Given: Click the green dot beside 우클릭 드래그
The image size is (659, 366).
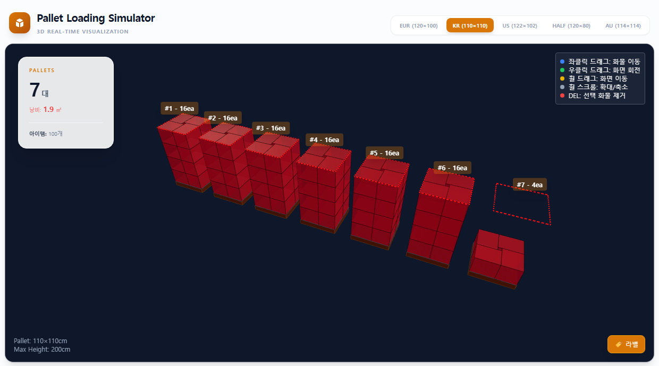Looking at the screenshot, I should (562, 70).
